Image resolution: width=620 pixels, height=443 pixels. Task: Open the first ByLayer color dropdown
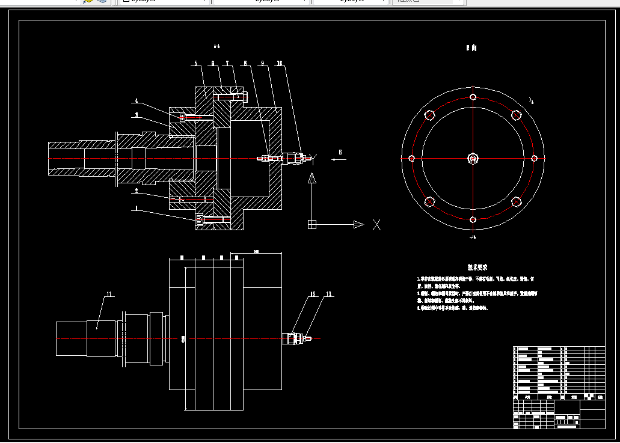[x=165, y=1]
